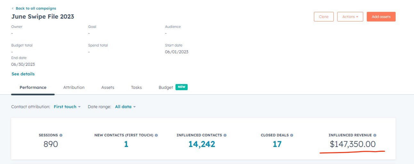Open the Actions dropdown menu
Viewport: 414px width, 164px height.
pos(350,17)
